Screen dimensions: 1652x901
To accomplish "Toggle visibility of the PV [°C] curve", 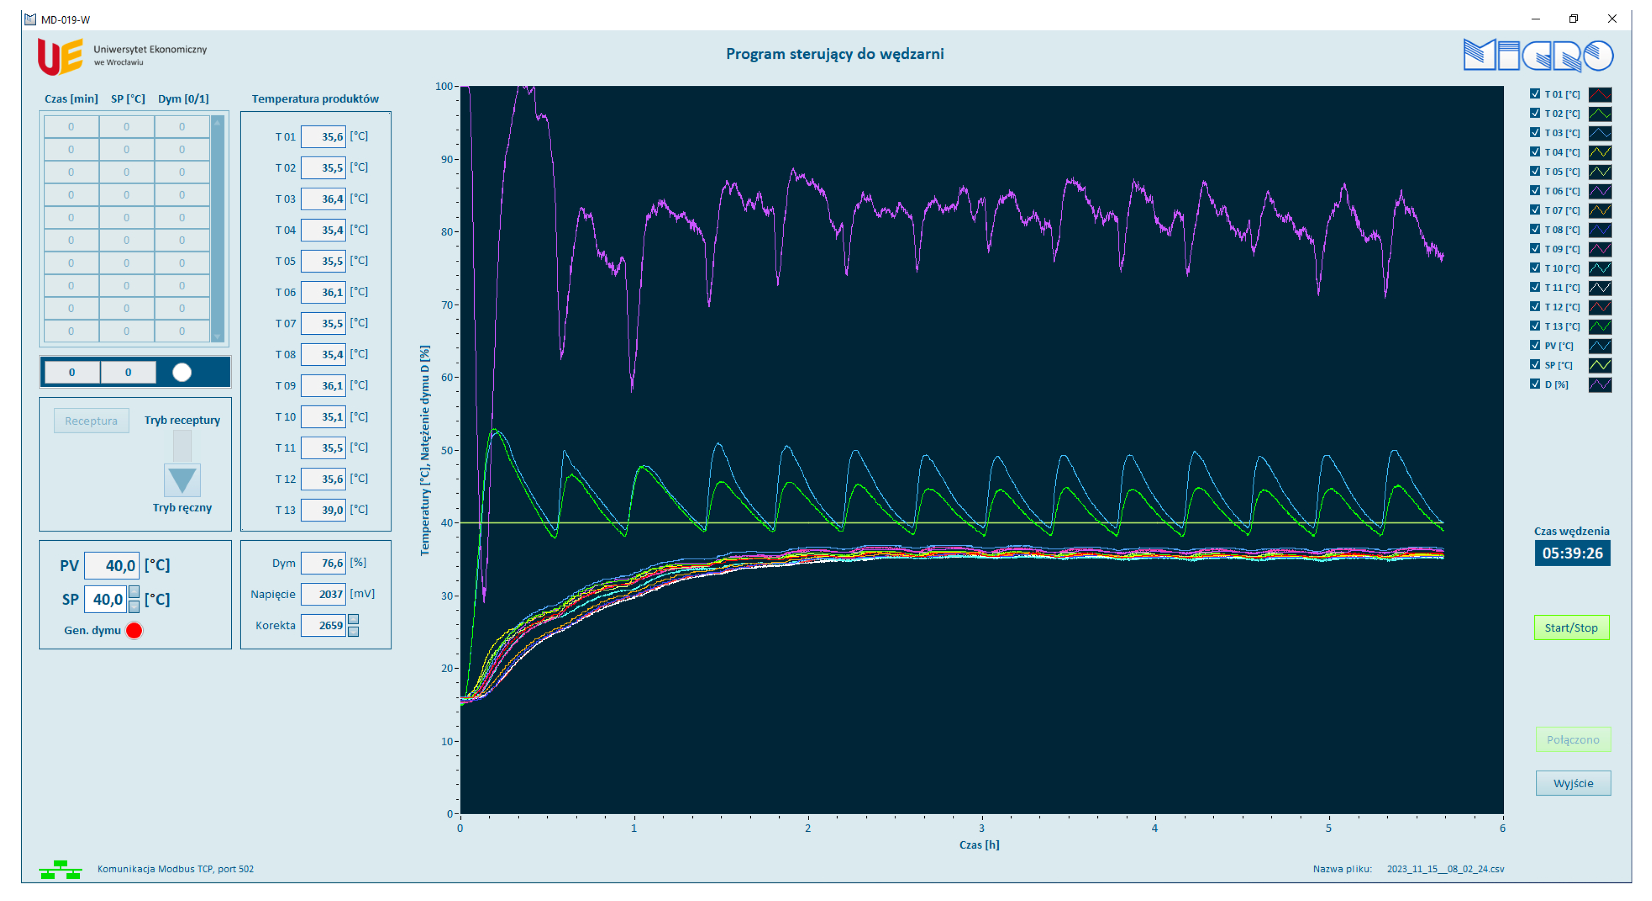I will pyautogui.click(x=1535, y=345).
